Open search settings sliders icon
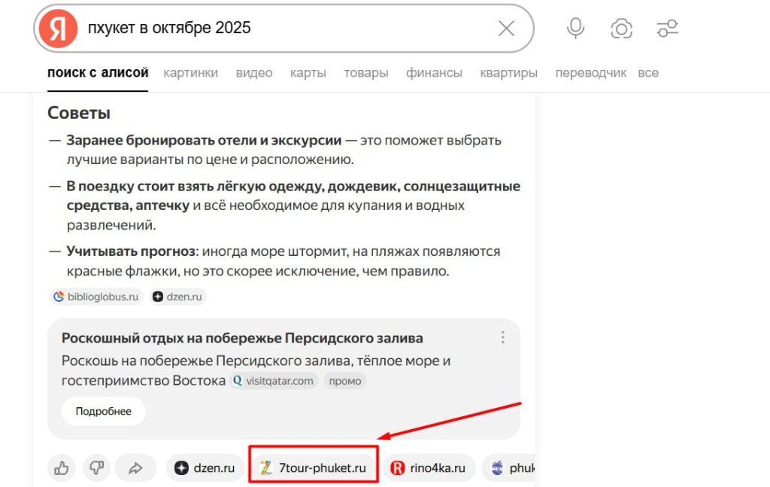Viewport: 770px width, 487px height. click(667, 29)
